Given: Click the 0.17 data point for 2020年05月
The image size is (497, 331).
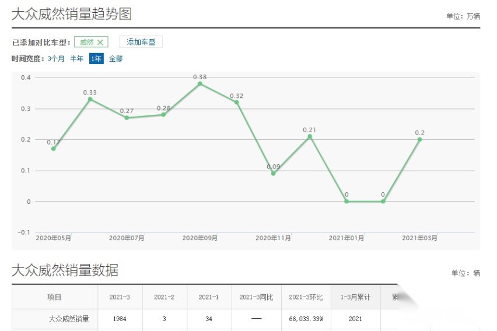Looking at the screenshot, I should [53, 149].
